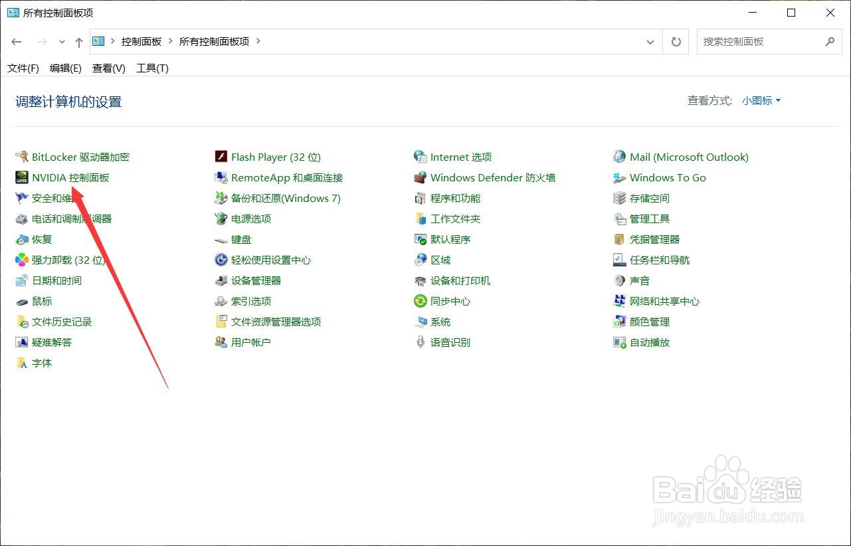Image resolution: width=851 pixels, height=546 pixels.
Task: Open the 工具(T) menu
Action: click(151, 68)
